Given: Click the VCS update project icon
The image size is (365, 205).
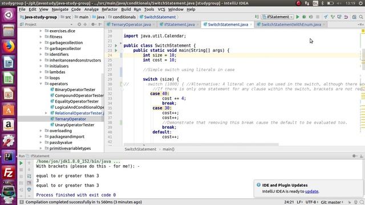Looking at the screenshot, I should (x=326, y=17).
